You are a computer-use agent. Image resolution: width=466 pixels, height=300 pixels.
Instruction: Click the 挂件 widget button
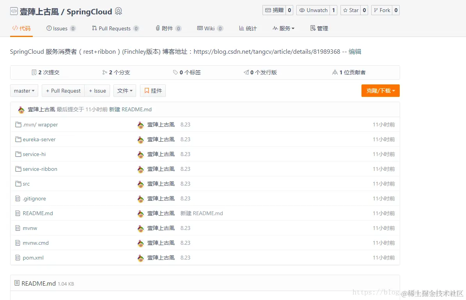pos(153,91)
